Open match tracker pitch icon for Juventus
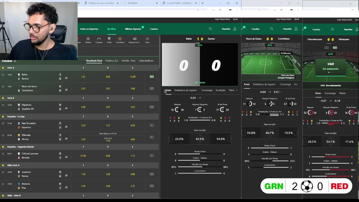The image size is (359, 202). point(152,174)
